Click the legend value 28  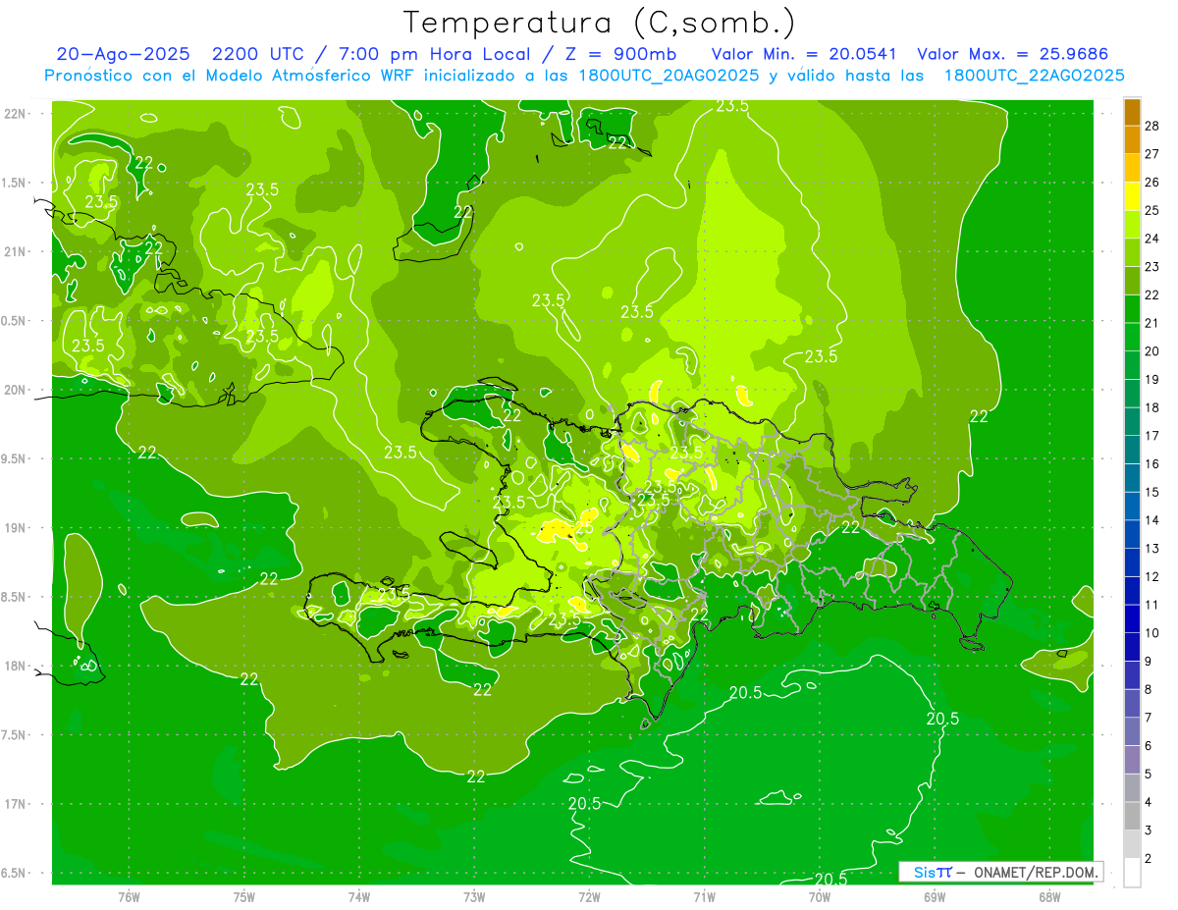[1152, 126]
